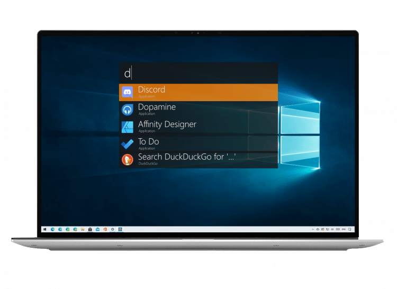This screenshot has height=289, width=397.
Task: Open Microsoft Edge stable from taskbar
Action: (52, 229)
